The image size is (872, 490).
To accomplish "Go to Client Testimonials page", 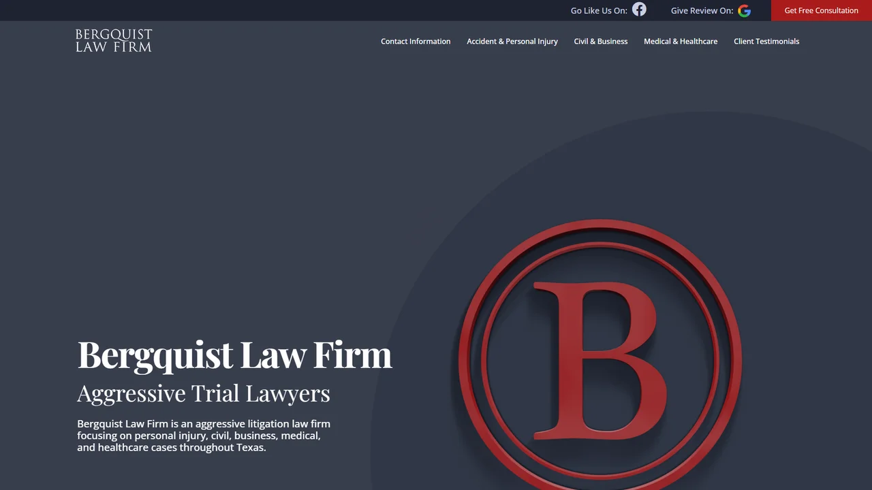I will pyautogui.click(x=766, y=42).
